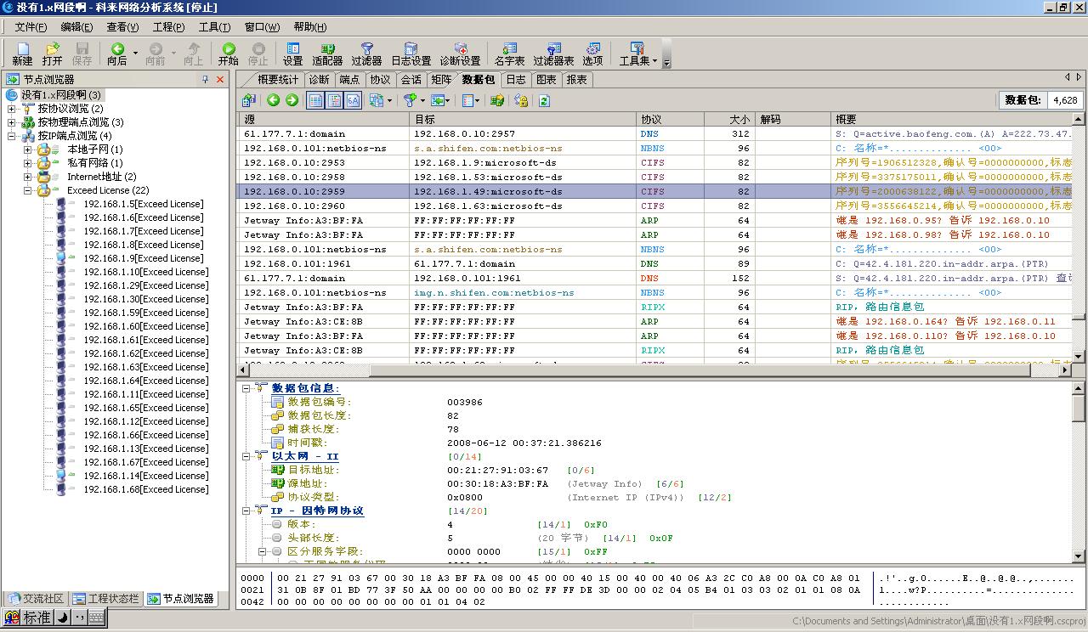This screenshot has height=632, width=1088.
Task: Open the 工具集 dropdown arrow
Action: click(x=654, y=60)
